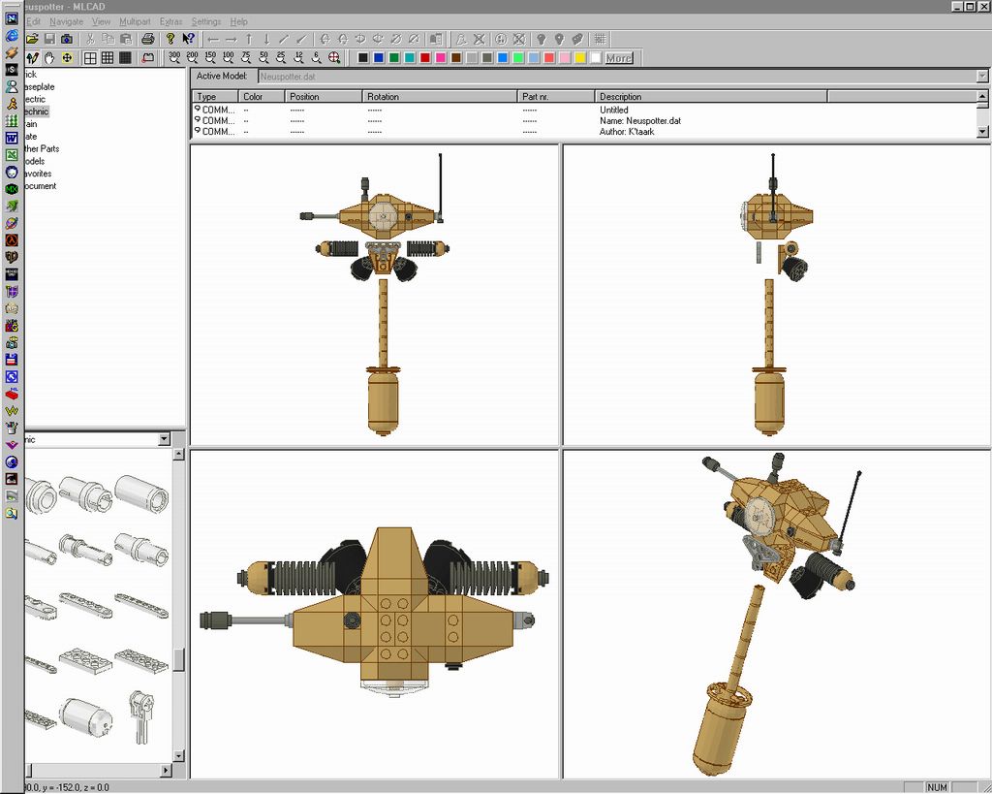Pick the red color swatch

coord(425,58)
